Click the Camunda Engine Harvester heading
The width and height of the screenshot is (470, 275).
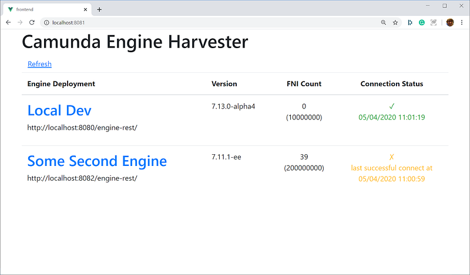135,42
